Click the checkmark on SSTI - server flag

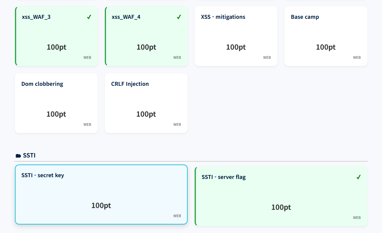point(358,177)
